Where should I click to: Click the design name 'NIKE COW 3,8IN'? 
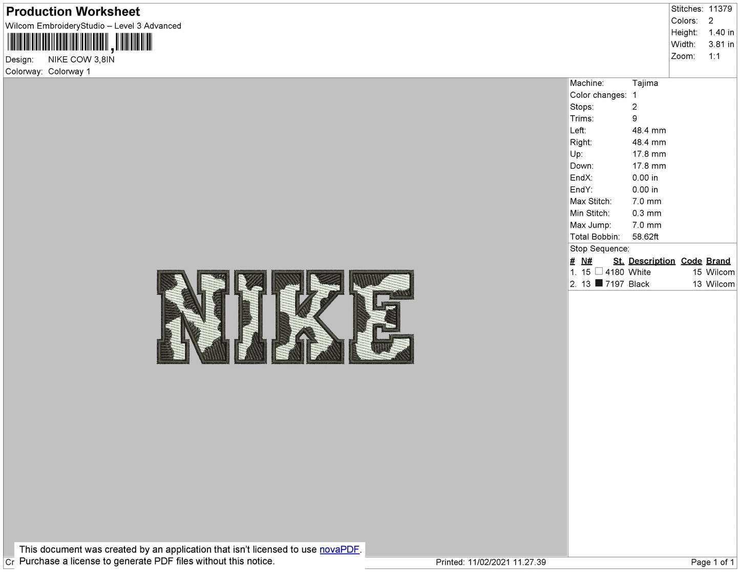pyautogui.click(x=81, y=59)
